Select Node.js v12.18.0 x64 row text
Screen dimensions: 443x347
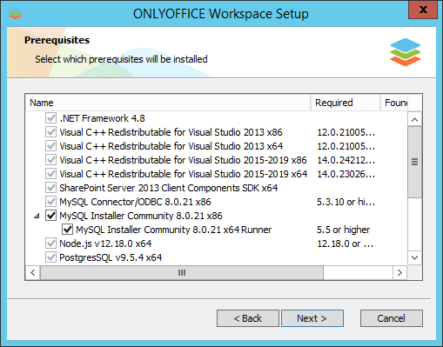[x=105, y=244]
